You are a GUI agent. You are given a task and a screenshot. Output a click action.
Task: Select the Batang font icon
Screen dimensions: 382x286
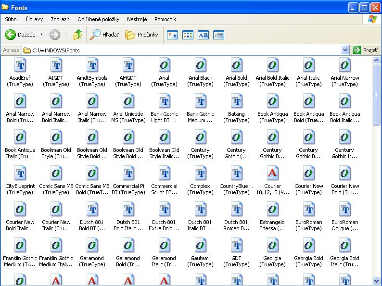click(x=237, y=101)
